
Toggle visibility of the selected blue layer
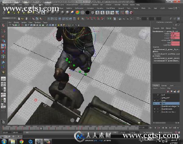[155, 104]
